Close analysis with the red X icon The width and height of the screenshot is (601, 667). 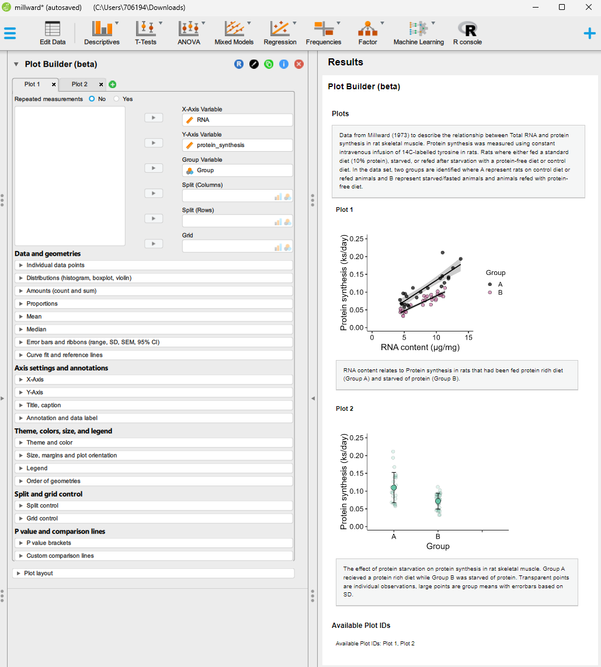pyautogui.click(x=299, y=64)
